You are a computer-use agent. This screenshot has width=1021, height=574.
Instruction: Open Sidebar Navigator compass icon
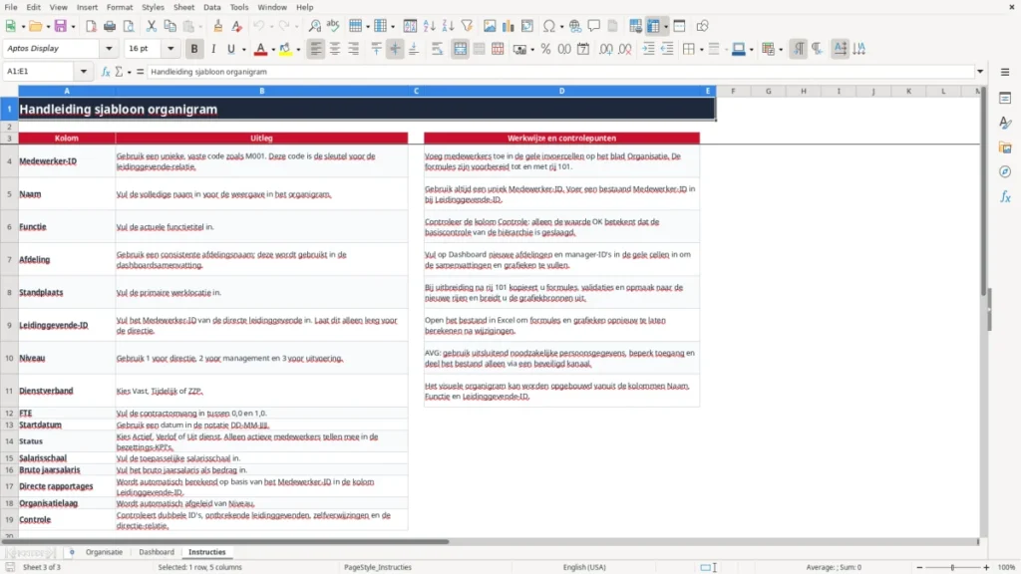(x=1005, y=171)
